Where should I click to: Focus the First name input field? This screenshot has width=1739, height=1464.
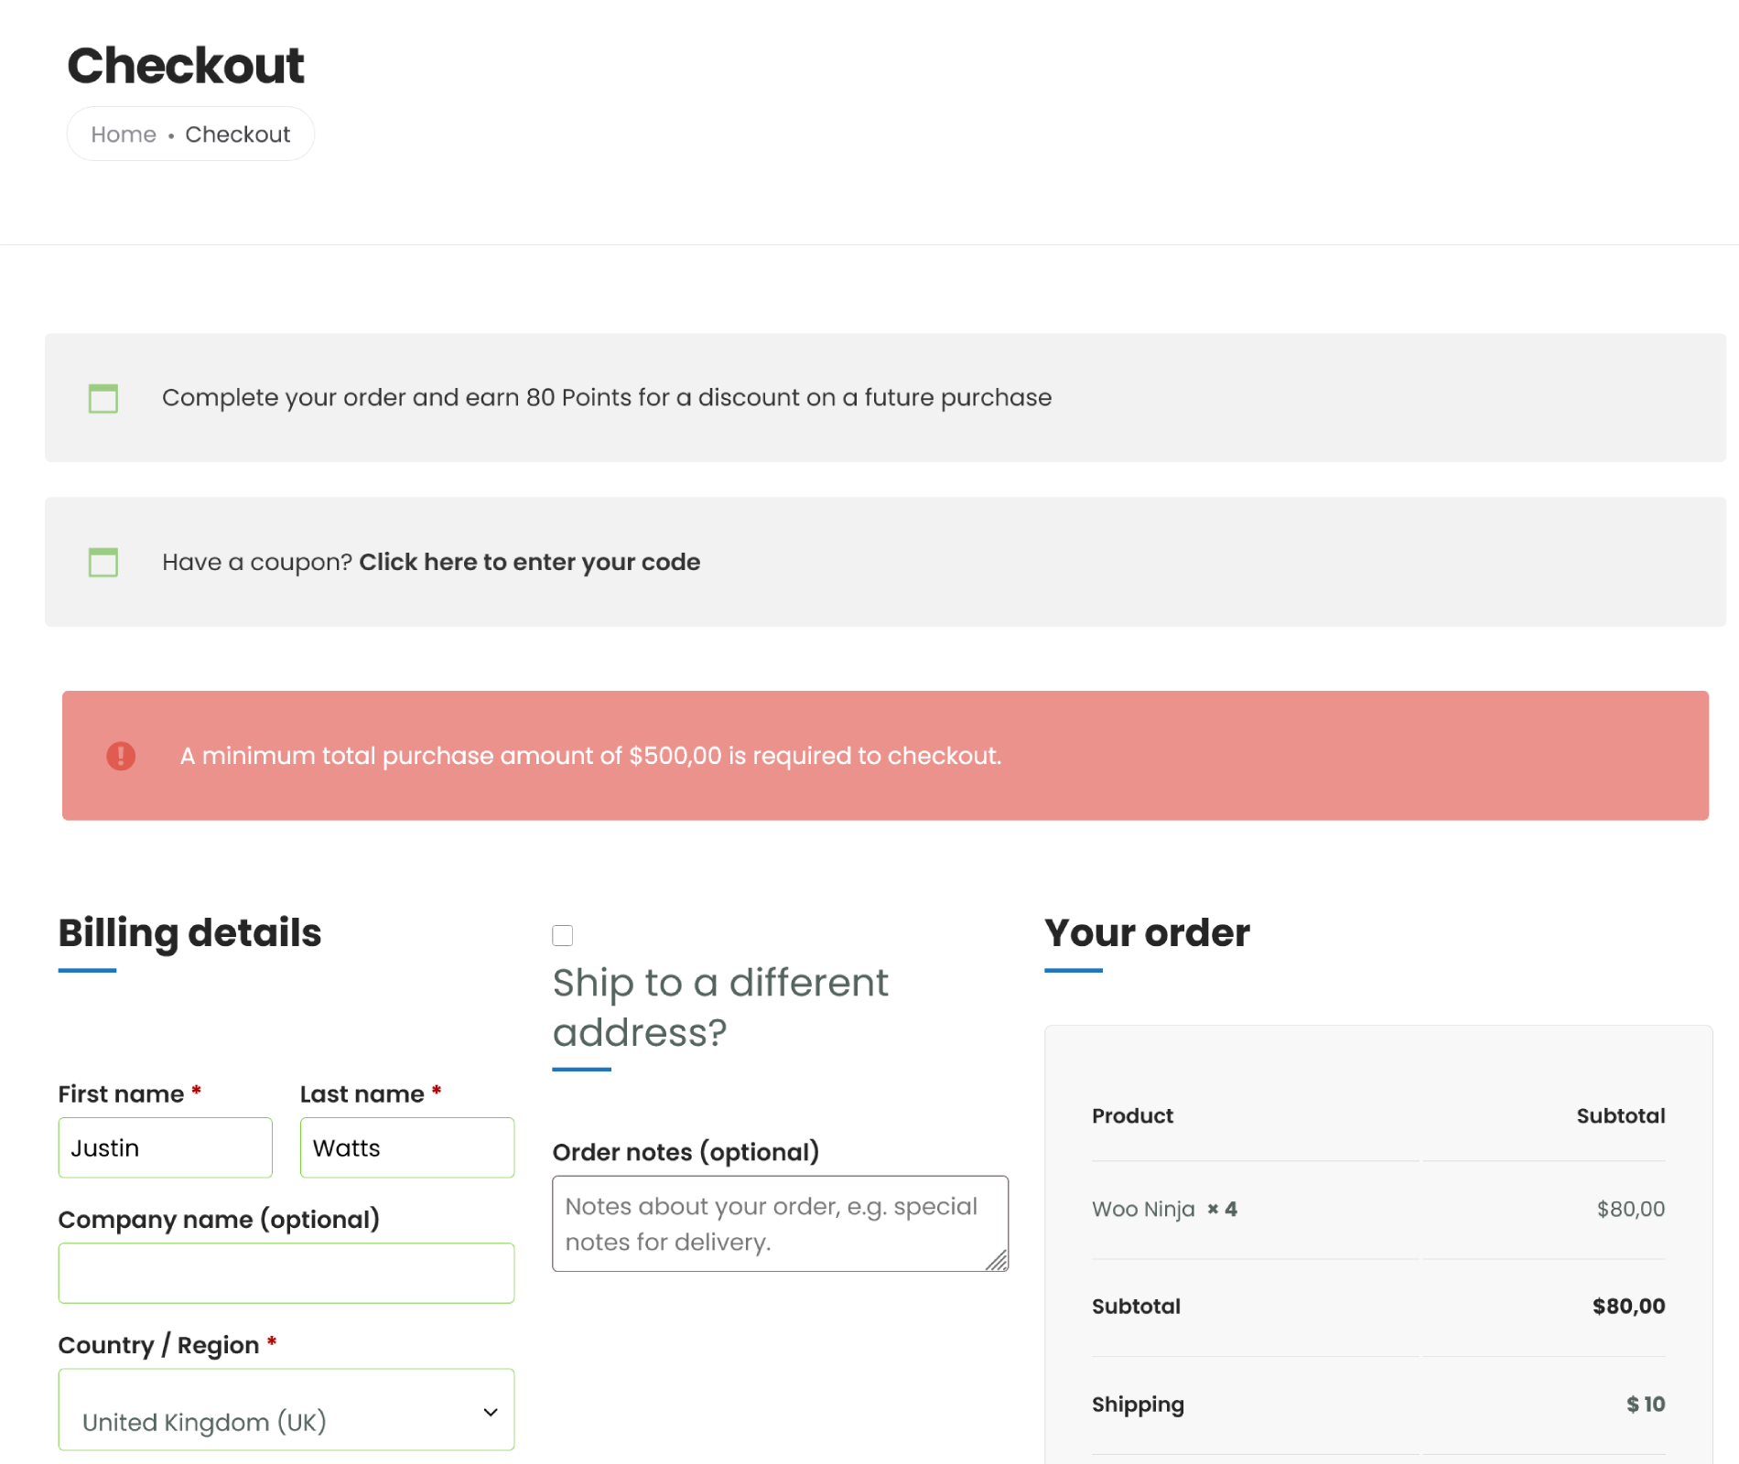(165, 1147)
